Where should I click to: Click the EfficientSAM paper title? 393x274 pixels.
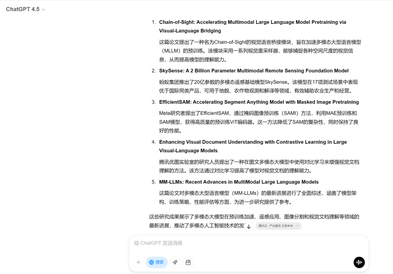click(259, 102)
